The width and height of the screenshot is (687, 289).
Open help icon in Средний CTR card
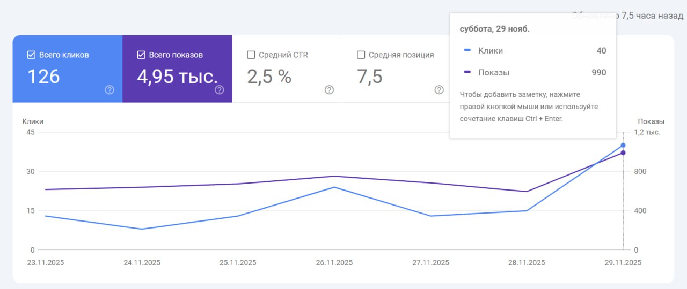[330, 90]
